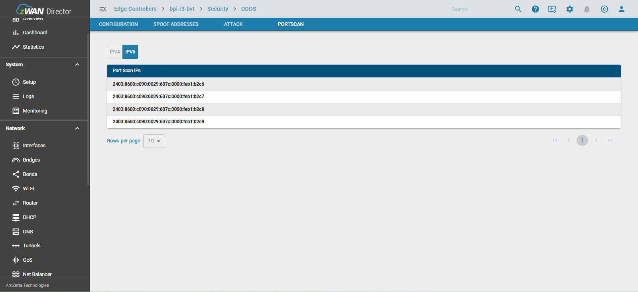
Task: Switch to the IPV4 toggle
Action: tap(115, 52)
